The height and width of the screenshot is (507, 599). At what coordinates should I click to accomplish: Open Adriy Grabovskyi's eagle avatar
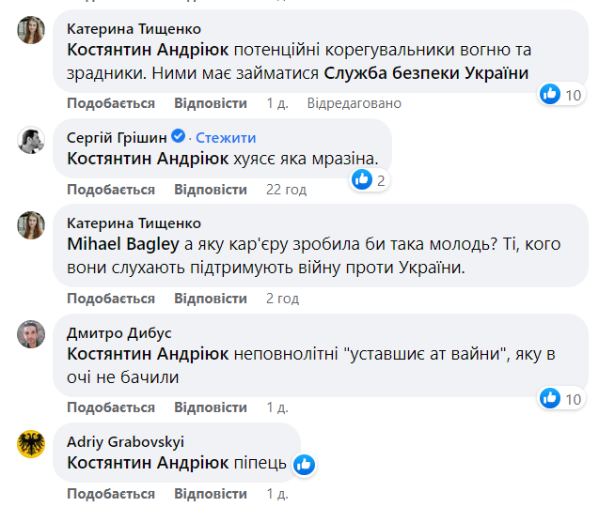(x=31, y=444)
